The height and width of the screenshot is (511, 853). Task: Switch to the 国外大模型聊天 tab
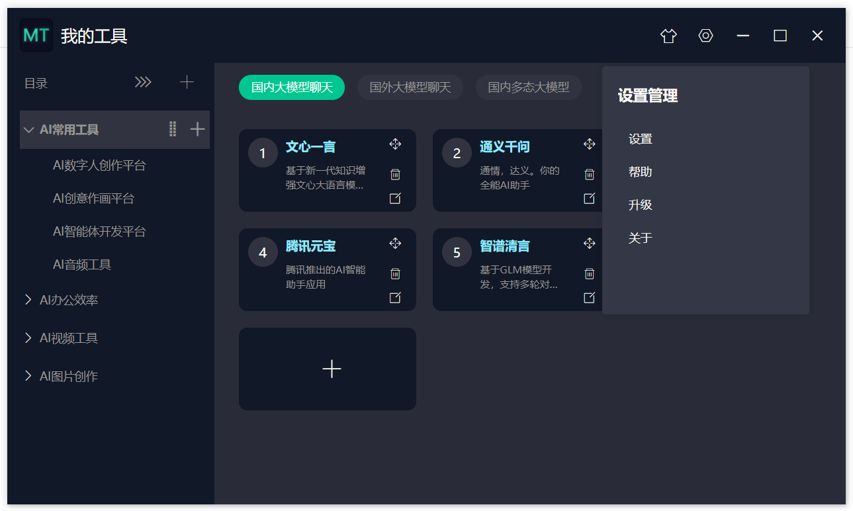click(410, 87)
